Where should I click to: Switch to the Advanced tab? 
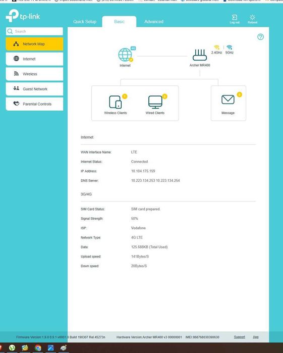[x=154, y=22]
